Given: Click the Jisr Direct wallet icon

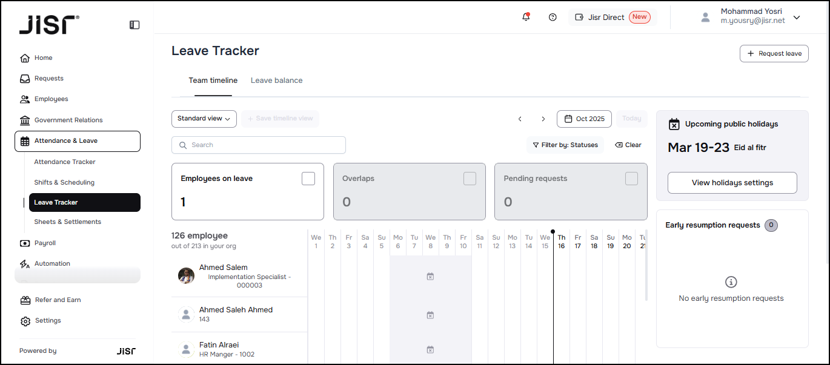Looking at the screenshot, I should coord(579,17).
